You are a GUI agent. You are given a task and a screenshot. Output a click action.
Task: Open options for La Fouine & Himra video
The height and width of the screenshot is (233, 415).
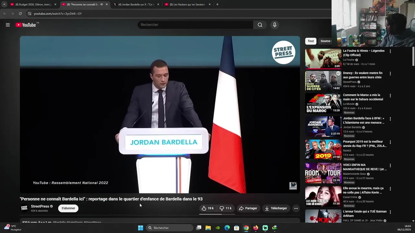pyautogui.click(x=390, y=51)
